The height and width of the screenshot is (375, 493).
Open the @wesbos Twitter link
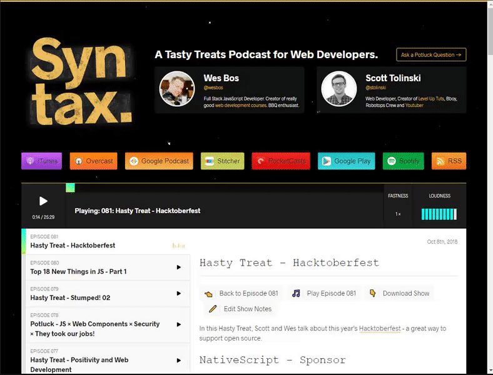213,87
